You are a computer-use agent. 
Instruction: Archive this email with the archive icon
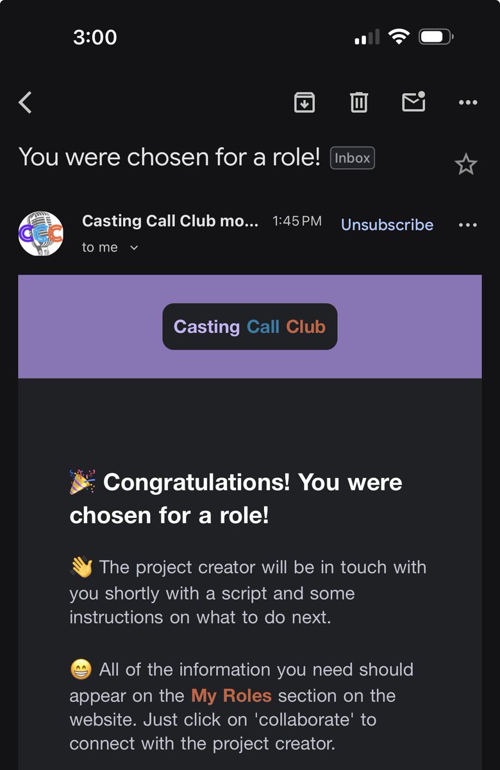pos(304,102)
